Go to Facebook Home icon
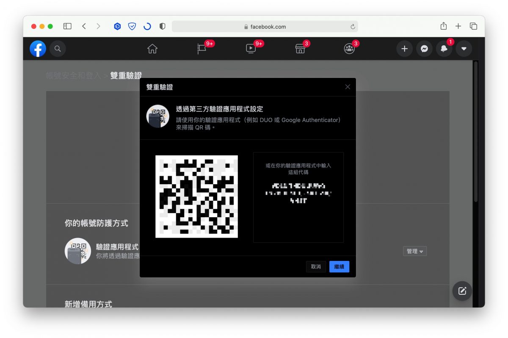 [x=152, y=49]
